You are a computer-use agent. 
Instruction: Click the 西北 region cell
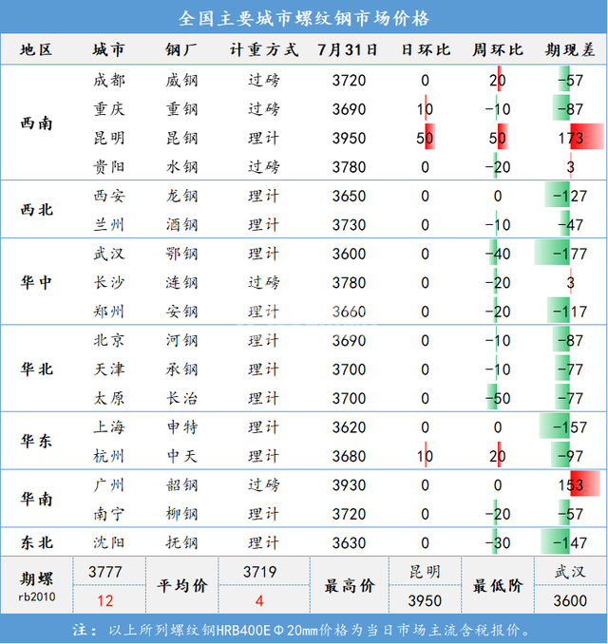point(36,210)
